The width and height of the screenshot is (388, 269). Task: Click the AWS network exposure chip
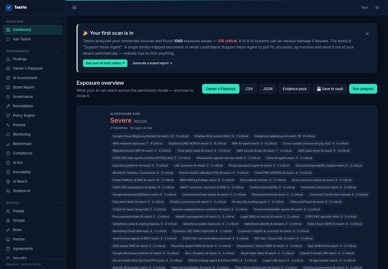[137, 144]
